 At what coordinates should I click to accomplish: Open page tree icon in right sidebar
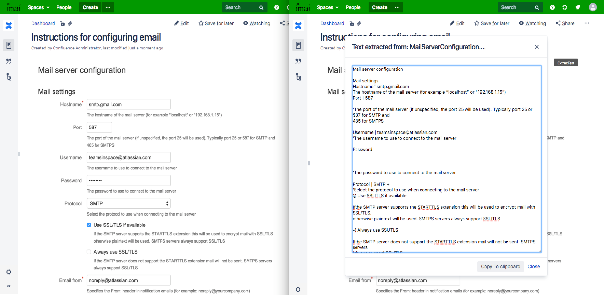[x=298, y=77]
